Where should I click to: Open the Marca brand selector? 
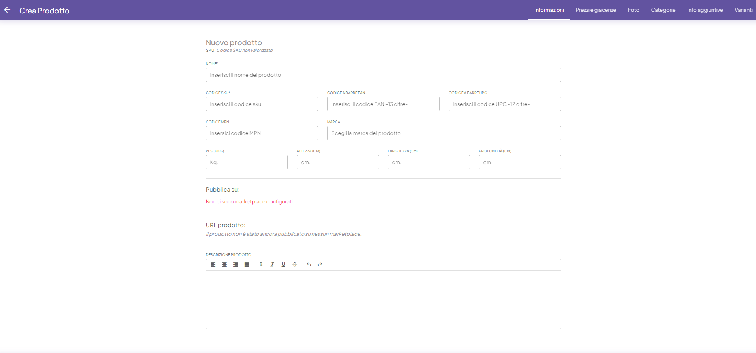pyautogui.click(x=444, y=133)
